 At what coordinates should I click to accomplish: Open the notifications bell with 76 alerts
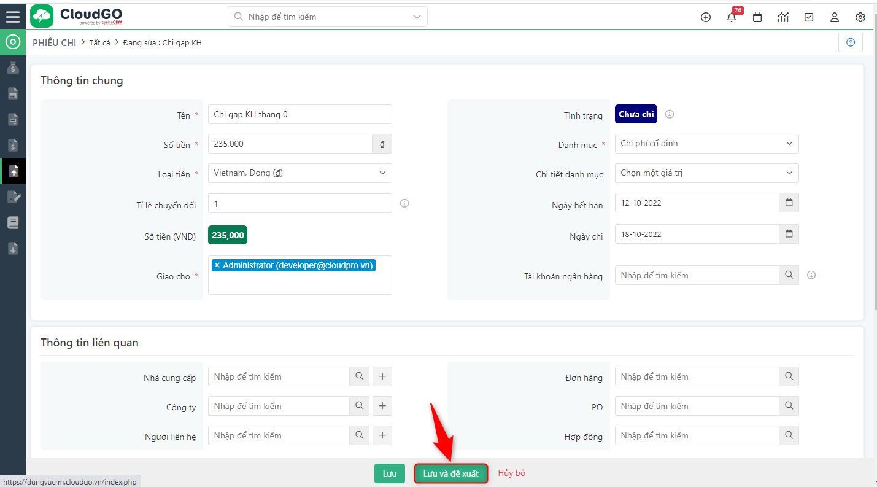coord(731,17)
